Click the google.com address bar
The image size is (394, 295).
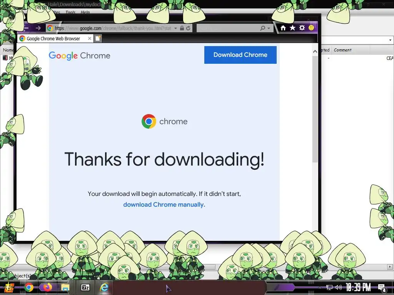click(113, 28)
